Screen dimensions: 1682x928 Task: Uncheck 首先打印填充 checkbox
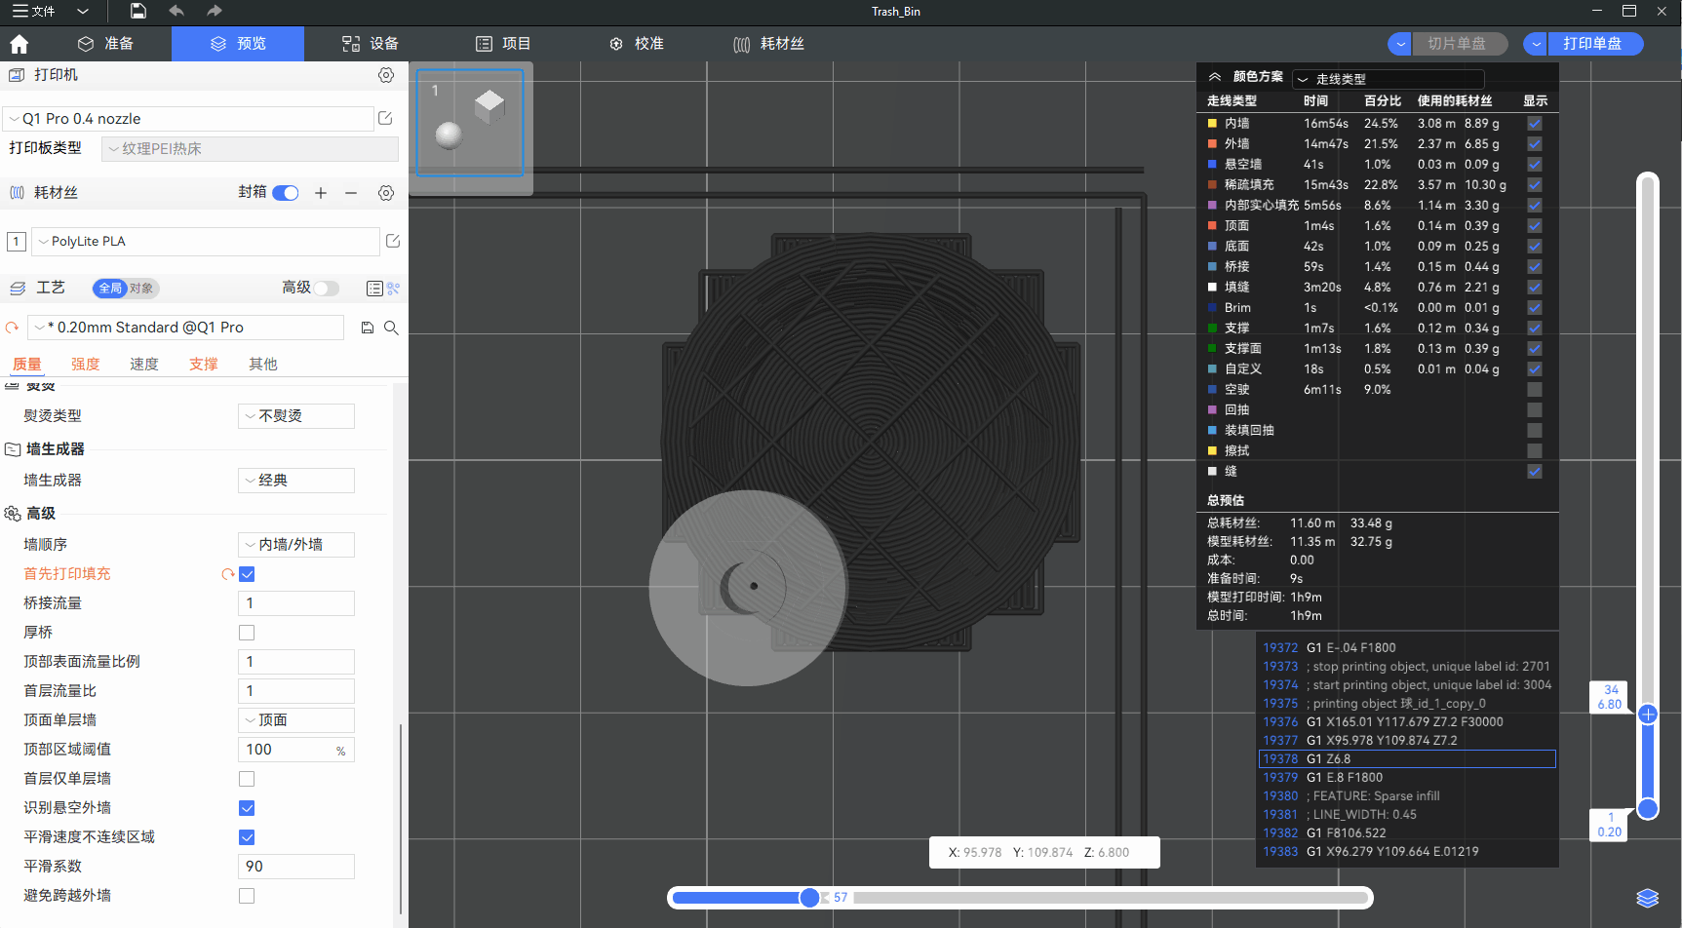pyautogui.click(x=247, y=574)
